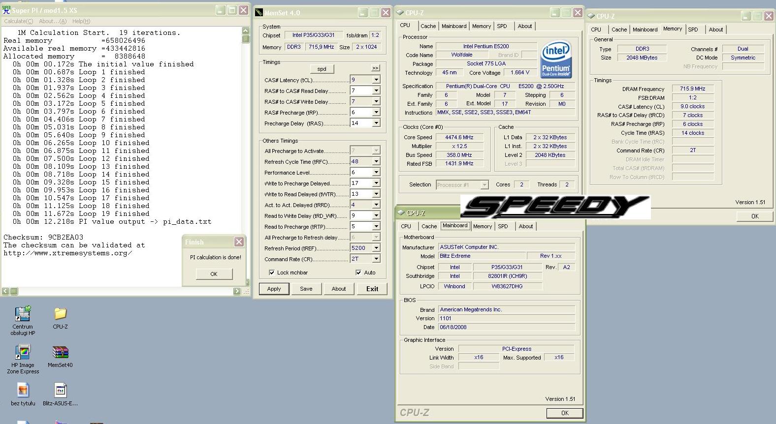Click the About button in MemSet
This screenshot has height=424, width=776.
339,289
